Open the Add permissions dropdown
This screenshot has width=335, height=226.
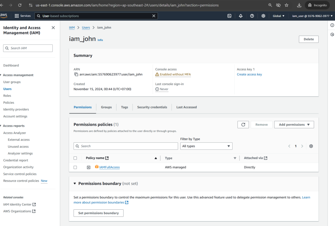[294, 125]
